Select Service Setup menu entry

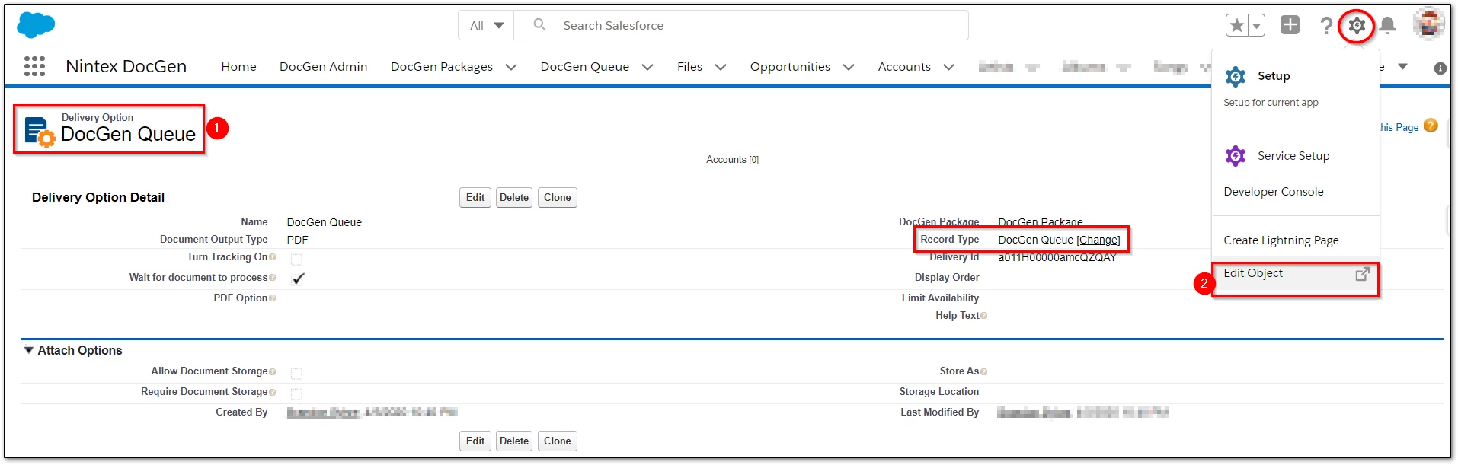[x=1293, y=156]
